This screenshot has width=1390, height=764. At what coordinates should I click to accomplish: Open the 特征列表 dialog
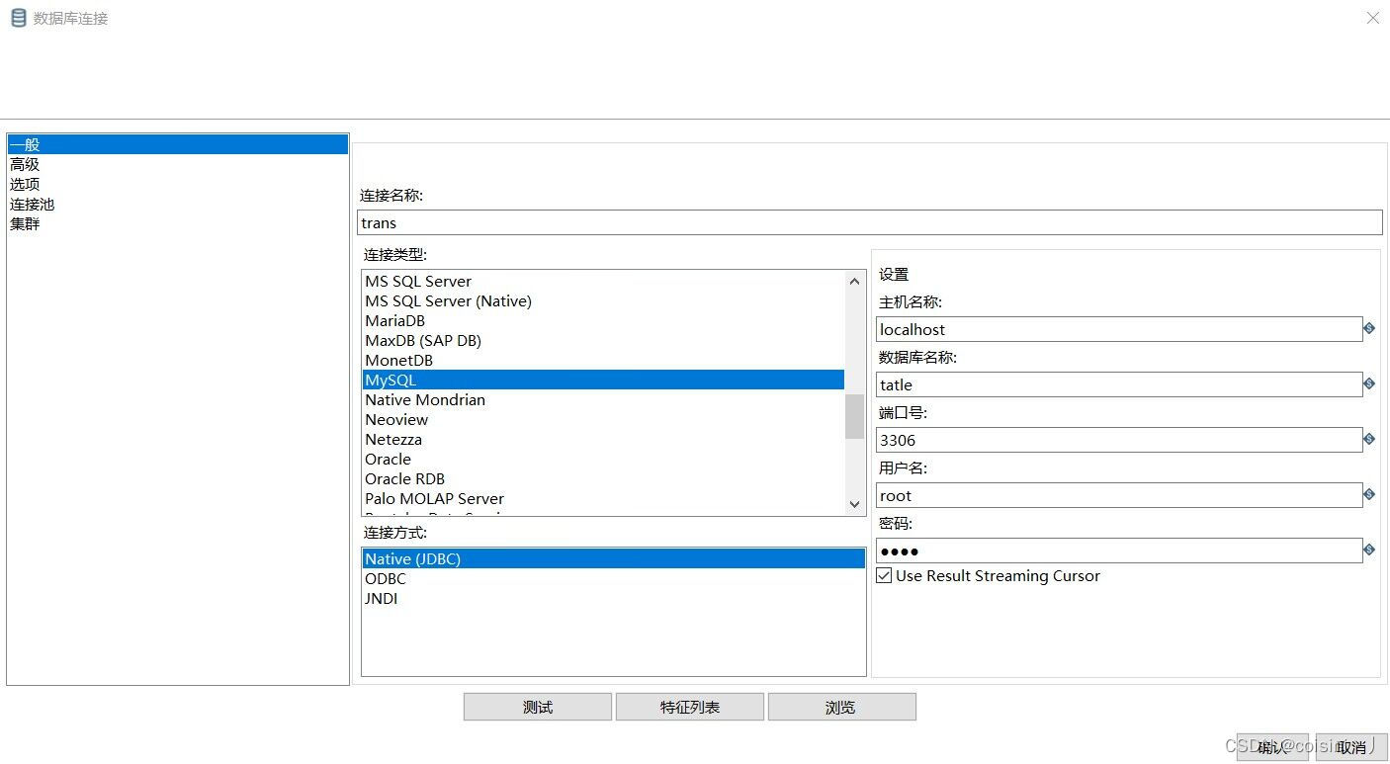[689, 706]
